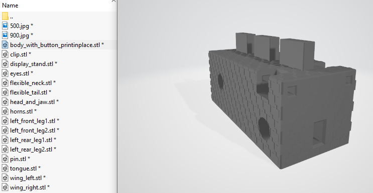
Task: Select the file name 'horns.stl *'
Action: pos(23,111)
